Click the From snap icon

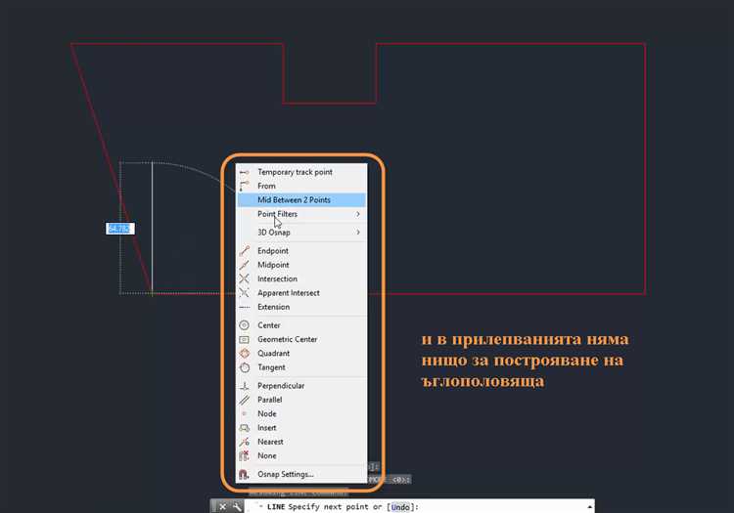coord(244,186)
